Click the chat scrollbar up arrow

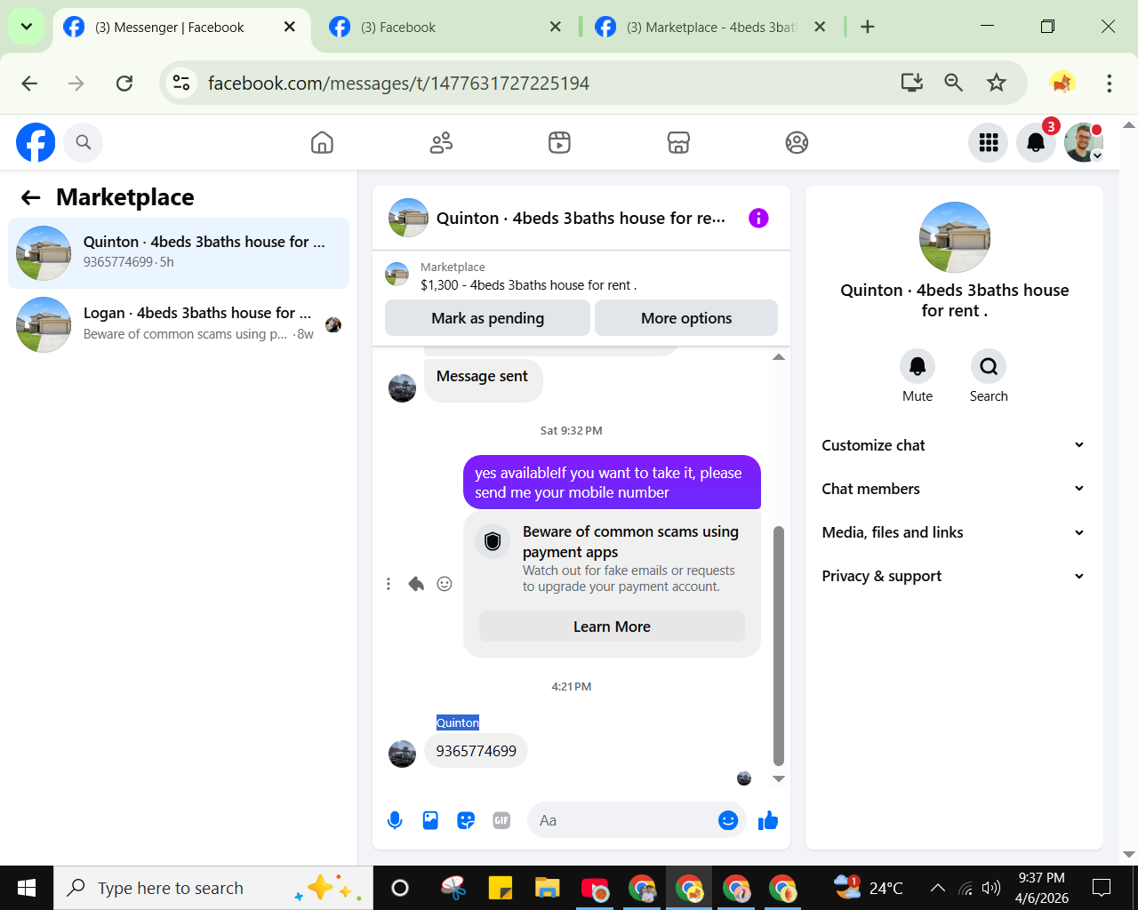click(x=779, y=357)
